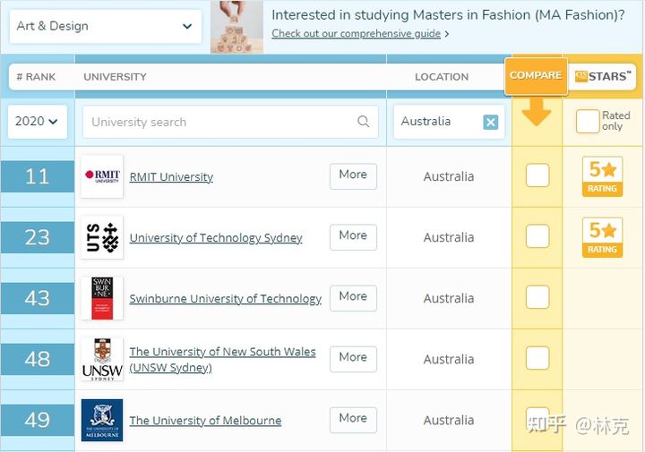The width and height of the screenshot is (645, 452).
Task: Click rank number 11
Action: pos(38,176)
